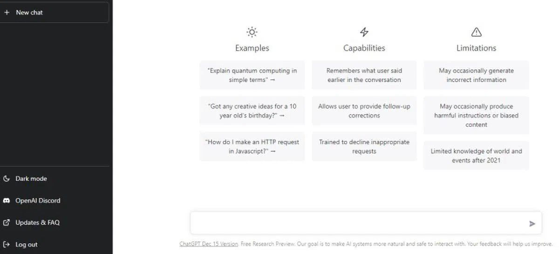559x254 pixels.
Task: Click the lightning bolt icon above Capabilities
Action: 364,32
